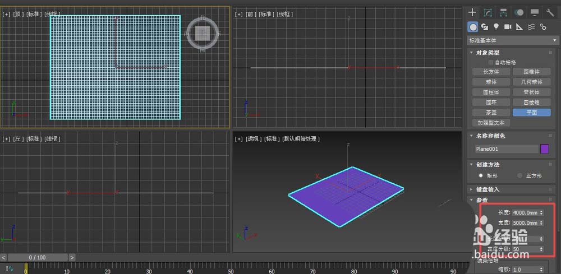Click the 宽度分段 spinner arrows

pyautogui.click(x=541, y=249)
